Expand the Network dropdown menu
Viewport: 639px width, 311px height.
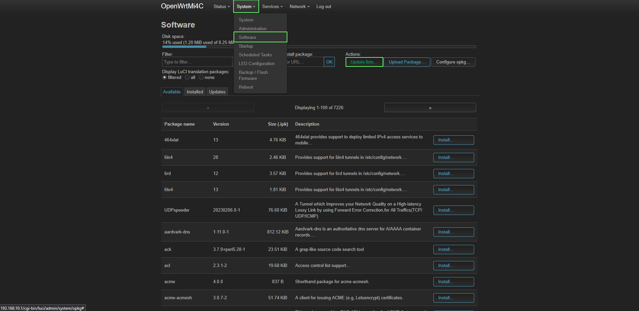click(299, 6)
